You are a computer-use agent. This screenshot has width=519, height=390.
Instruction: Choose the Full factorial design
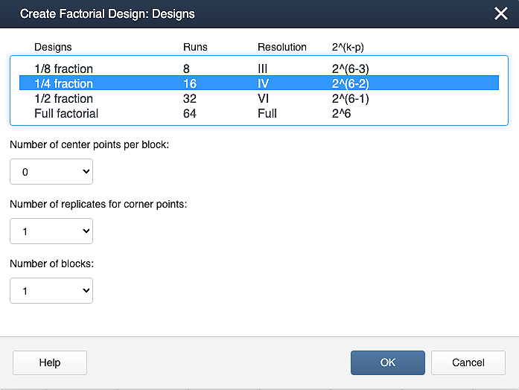tap(66, 114)
